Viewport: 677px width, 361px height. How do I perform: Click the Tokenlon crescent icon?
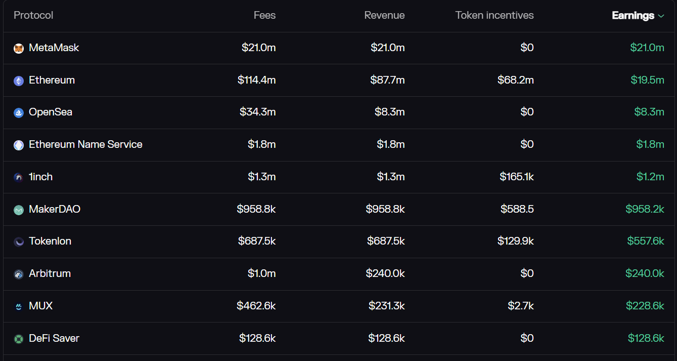tap(19, 242)
